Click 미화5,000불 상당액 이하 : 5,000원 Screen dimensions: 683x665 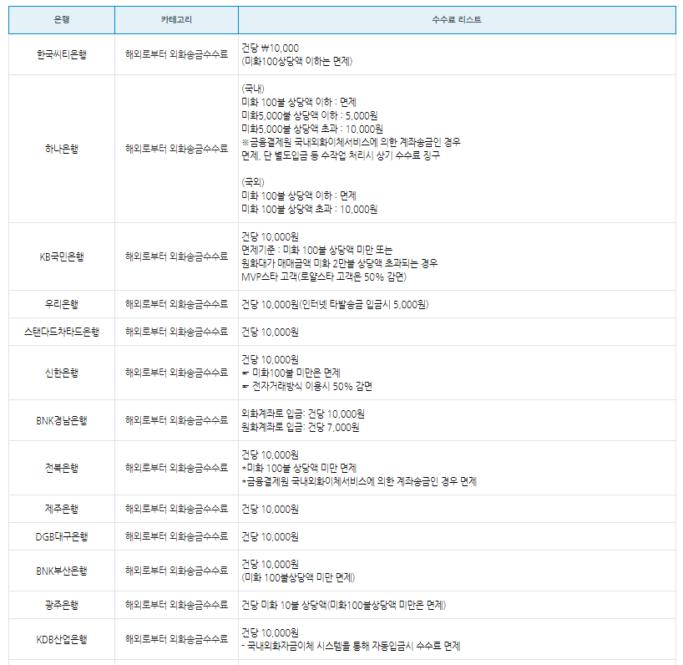(310, 116)
